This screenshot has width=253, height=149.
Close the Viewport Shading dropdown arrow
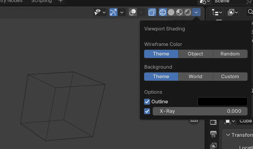click(196, 12)
